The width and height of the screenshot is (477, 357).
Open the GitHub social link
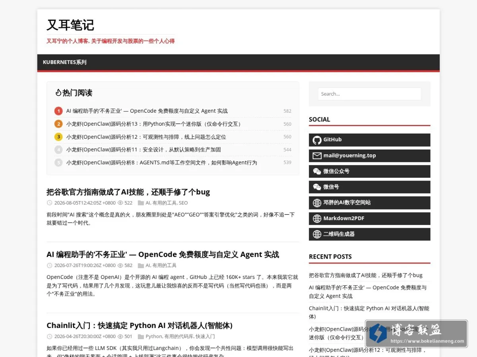369,140
